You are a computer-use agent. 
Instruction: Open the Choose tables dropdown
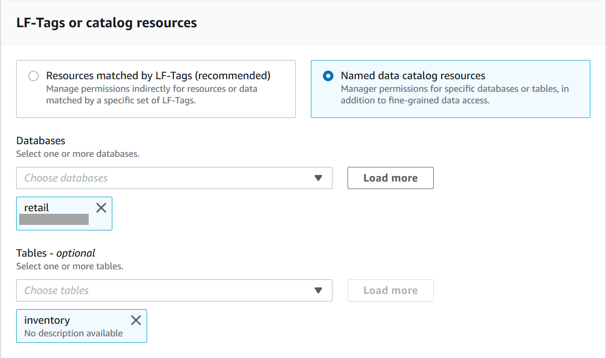tap(174, 290)
